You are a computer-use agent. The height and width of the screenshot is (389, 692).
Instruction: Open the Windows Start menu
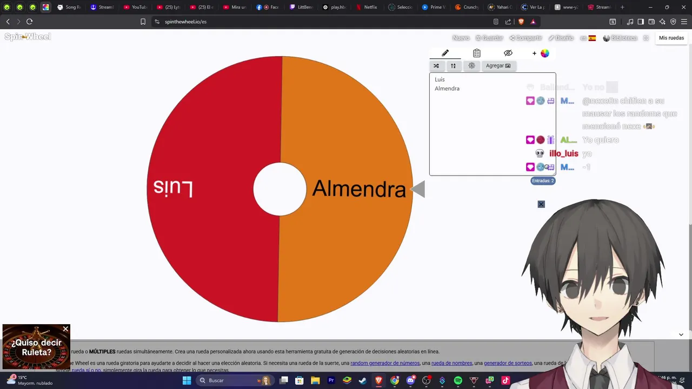pos(187,380)
